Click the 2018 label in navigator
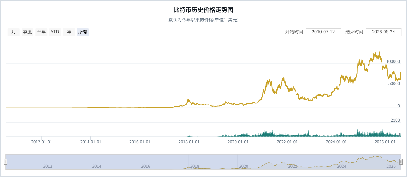Image resolution: width=407 pixels, height=177 pixels. pos(195,166)
